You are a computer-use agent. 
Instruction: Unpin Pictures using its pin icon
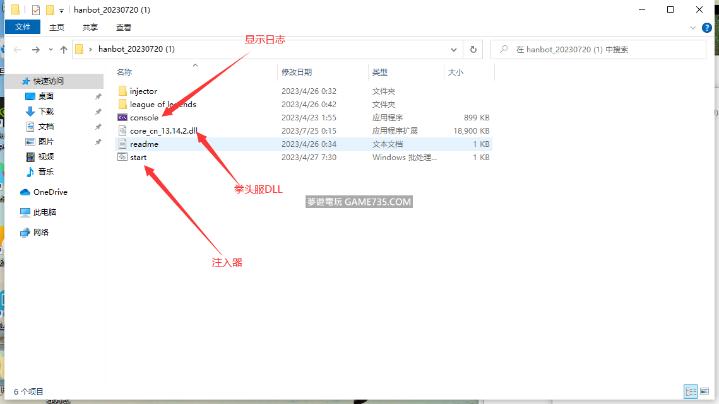click(x=98, y=142)
